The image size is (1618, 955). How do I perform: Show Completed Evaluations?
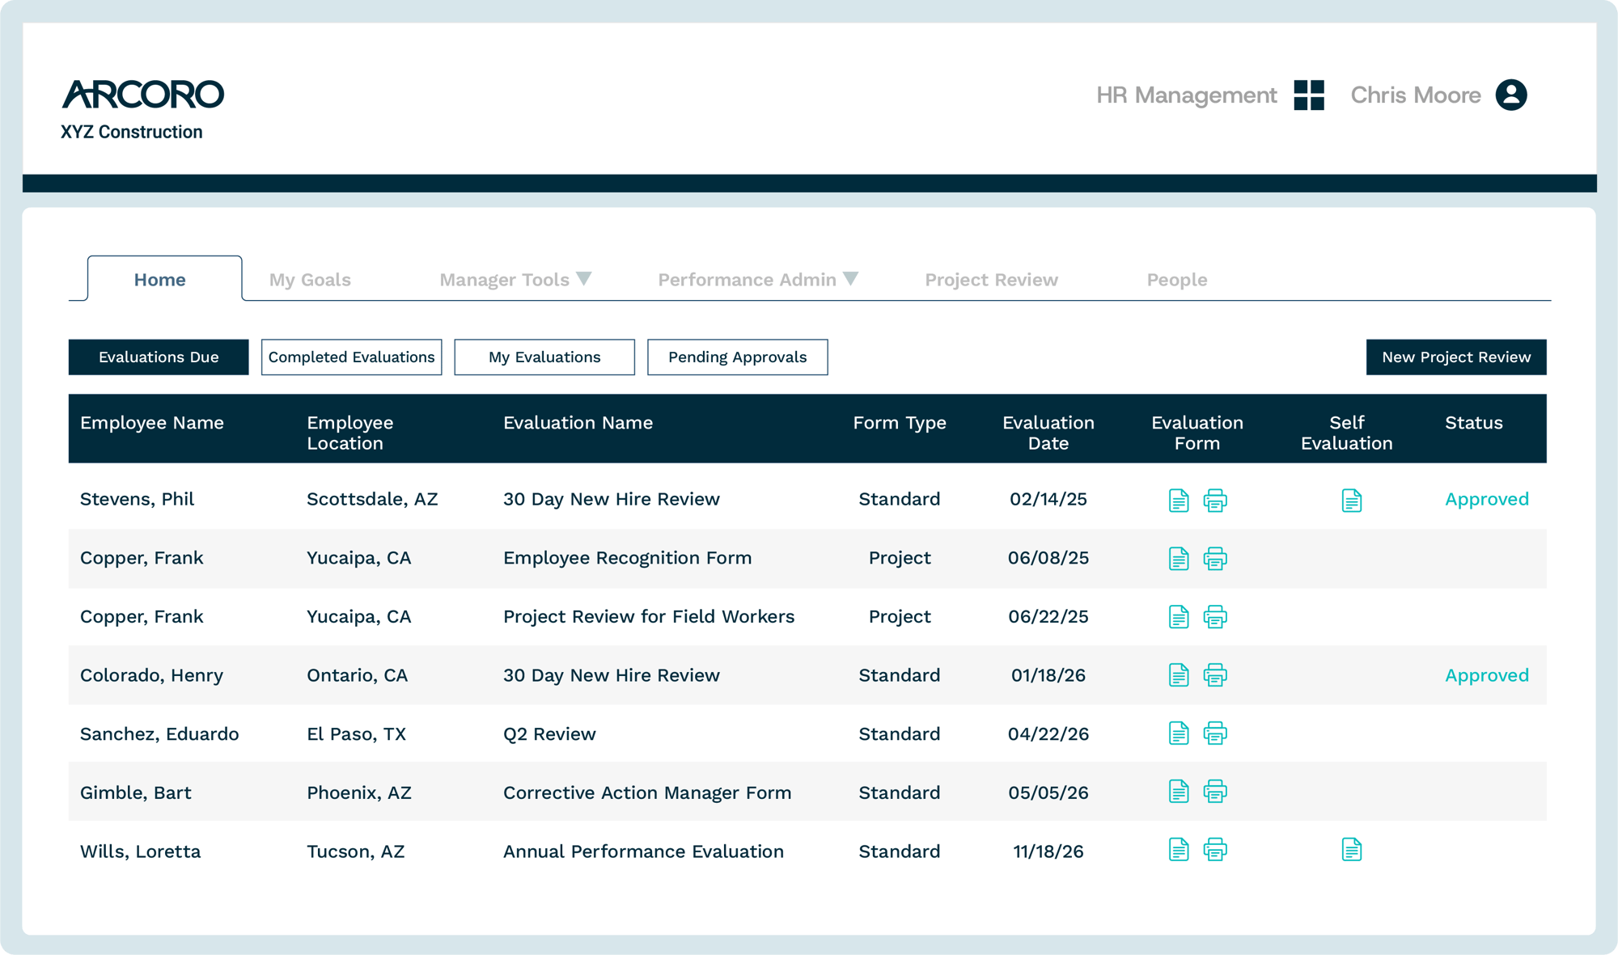351,357
